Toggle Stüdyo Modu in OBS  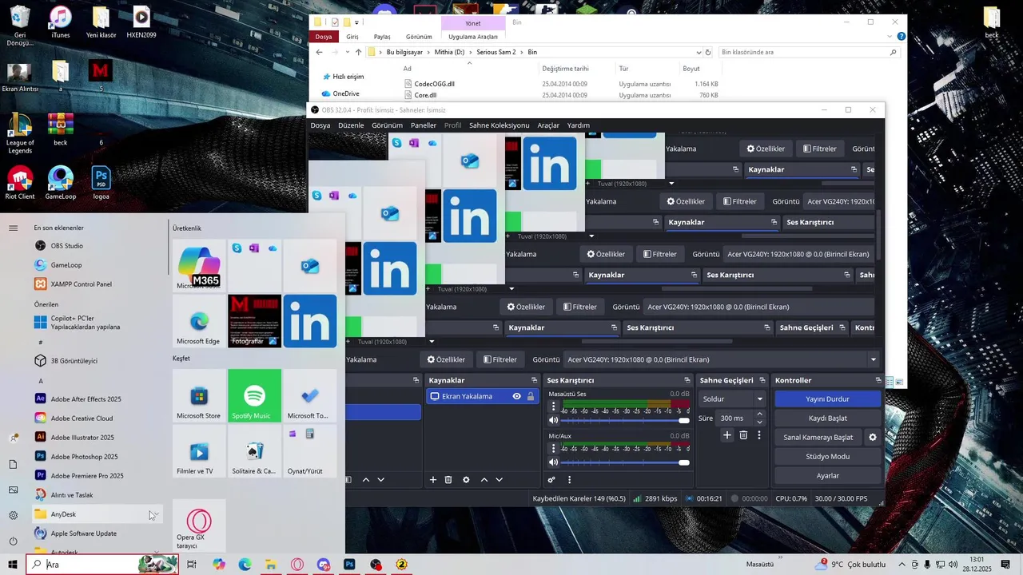click(x=827, y=457)
